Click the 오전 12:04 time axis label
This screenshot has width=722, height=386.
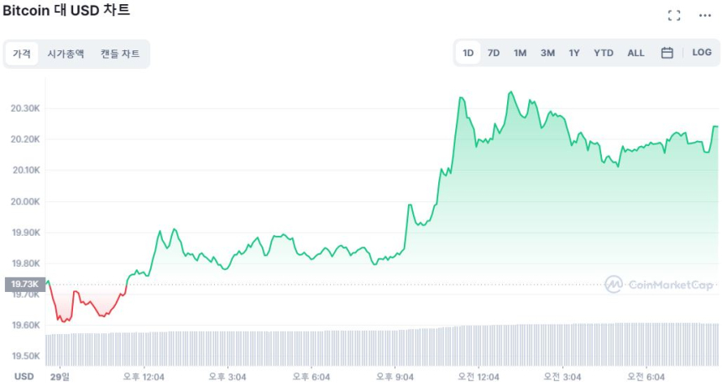(479, 377)
